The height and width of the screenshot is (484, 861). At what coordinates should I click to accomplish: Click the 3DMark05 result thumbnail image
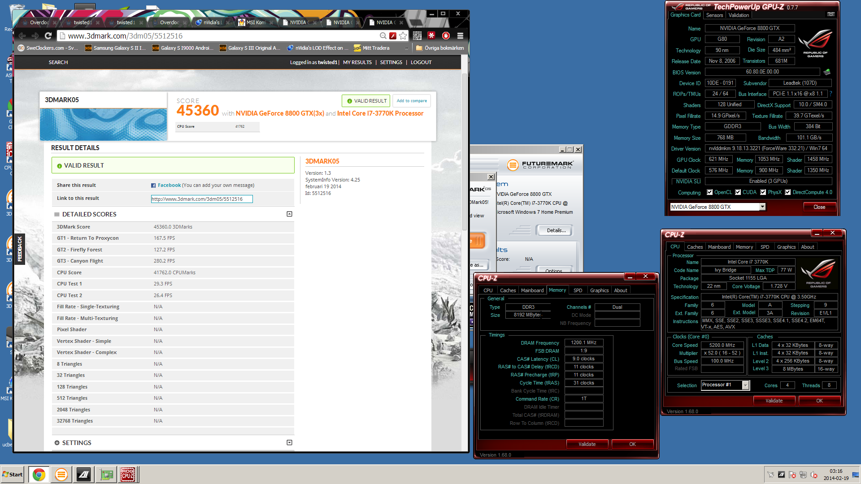pos(104,124)
